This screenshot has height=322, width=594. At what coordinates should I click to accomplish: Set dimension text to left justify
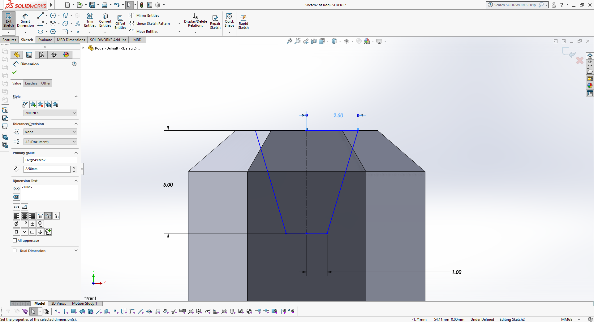pos(16,216)
